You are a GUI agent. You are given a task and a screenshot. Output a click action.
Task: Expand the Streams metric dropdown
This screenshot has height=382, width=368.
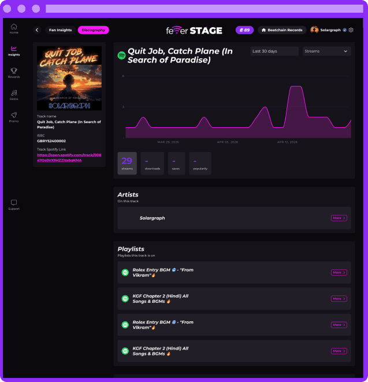326,51
